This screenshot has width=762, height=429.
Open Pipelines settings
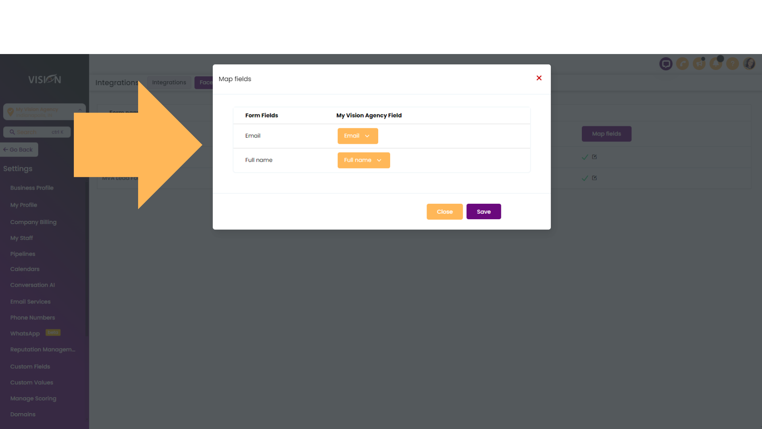tap(23, 254)
